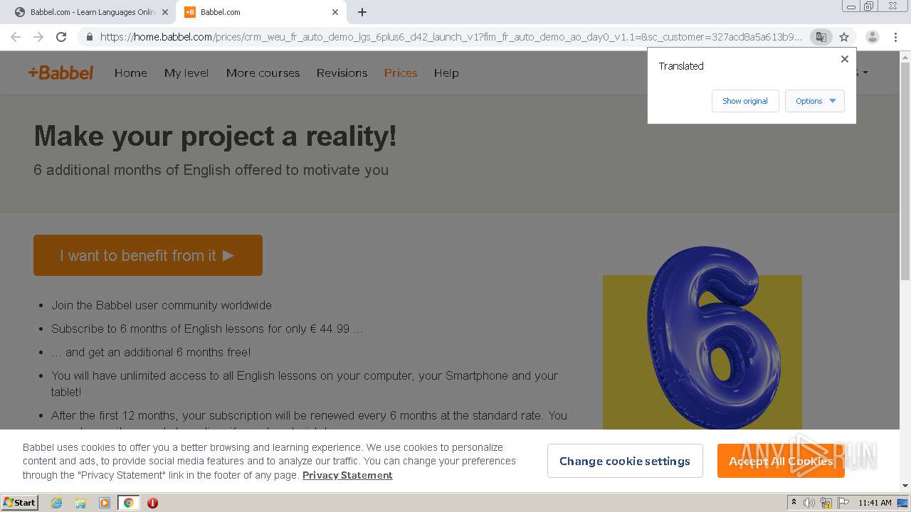Viewport: 911px width, 512px height.
Task: Open the Chrome profile avatar icon
Action: [x=872, y=37]
